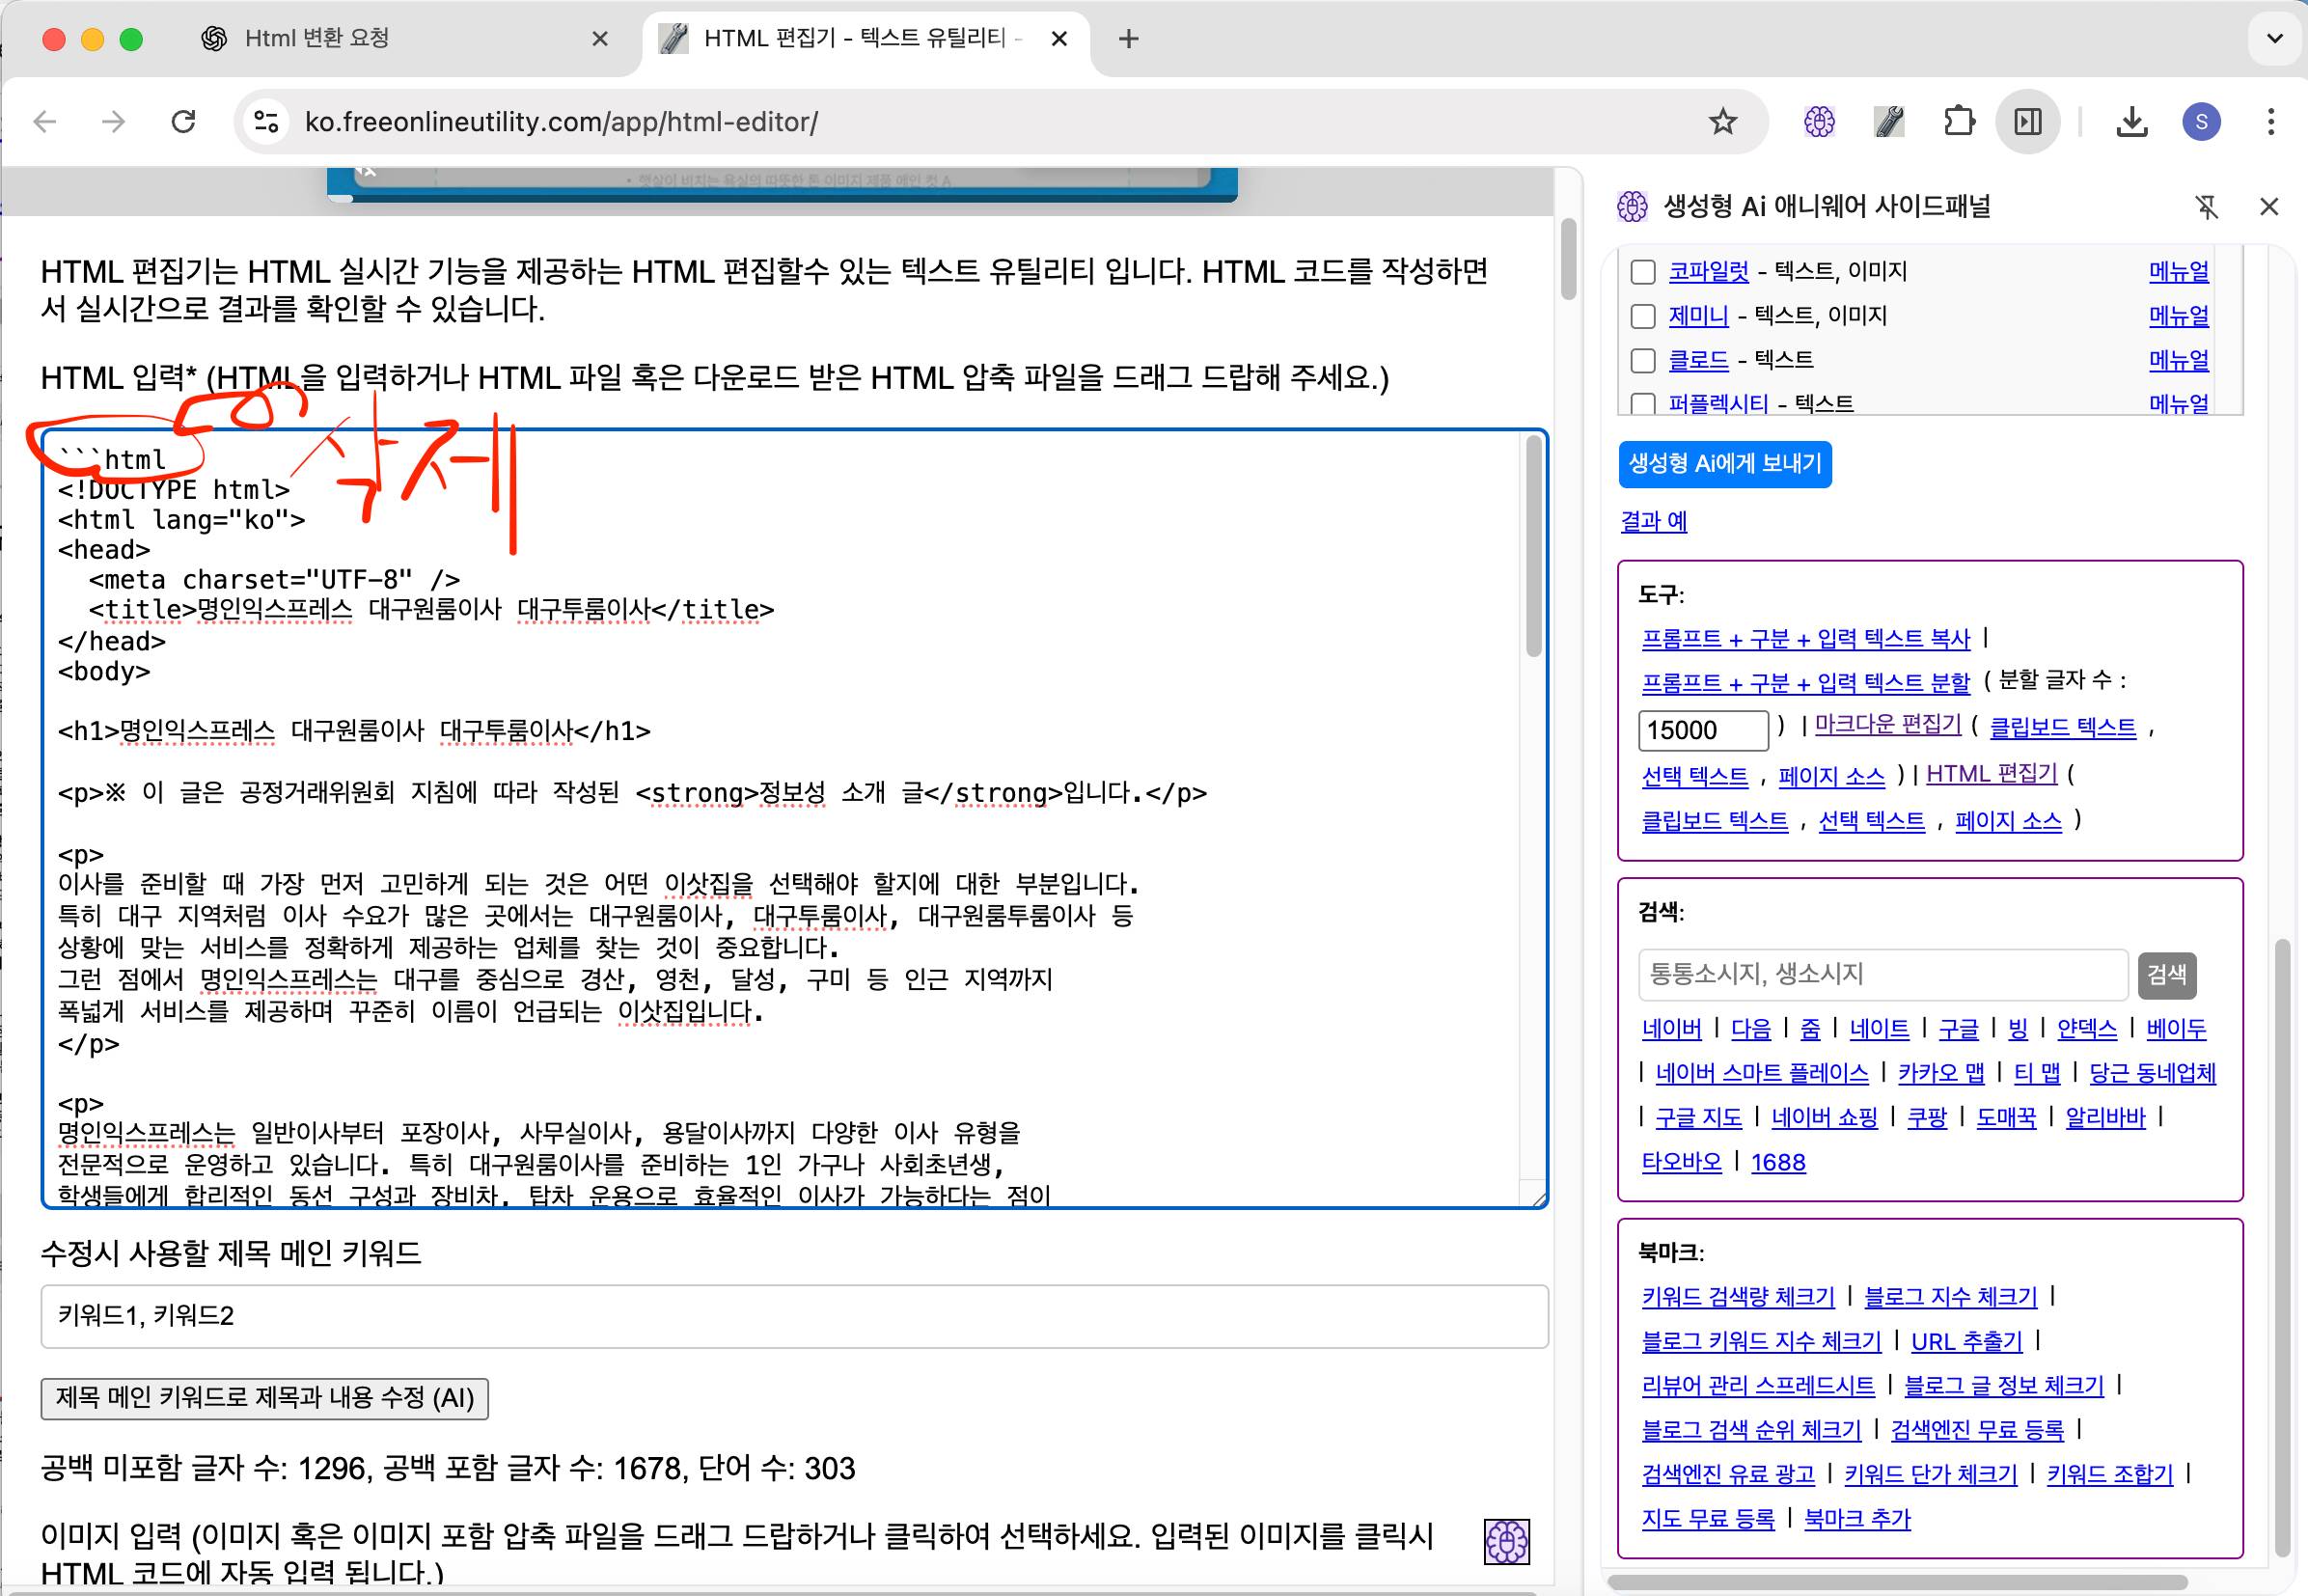Image resolution: width=2308 pixels, height=1596 pixels.
Task: Click the pencil HTML editor extension icon
Action: pos(1889,122)
